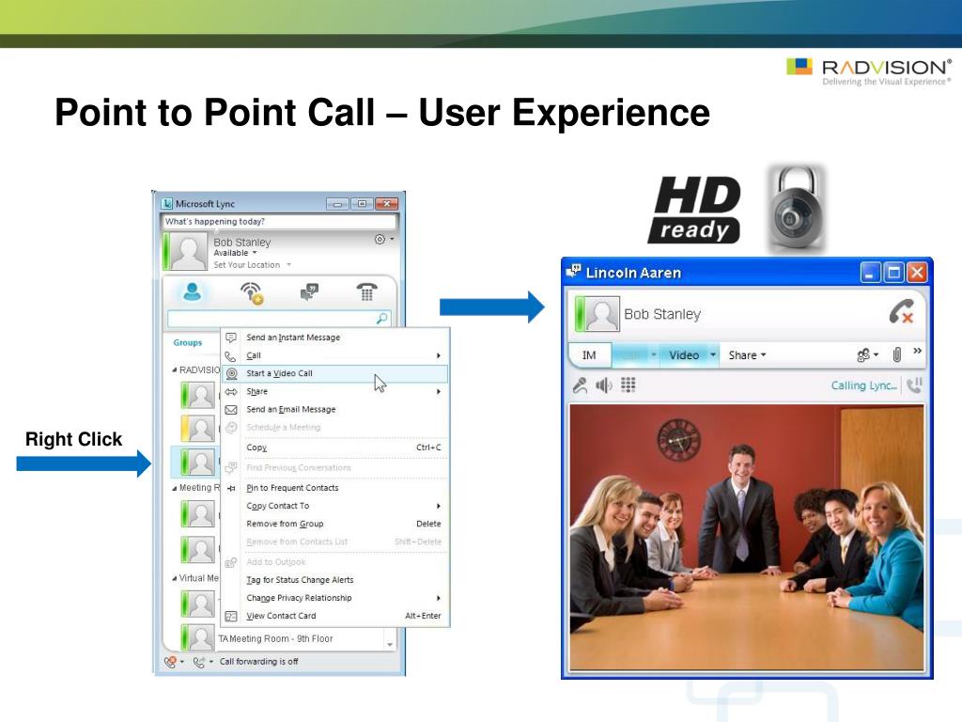Click Bob Stanley's avatar in conversation window
The image size is (962, 722).
pyautogui.click(x=600, y=313)
